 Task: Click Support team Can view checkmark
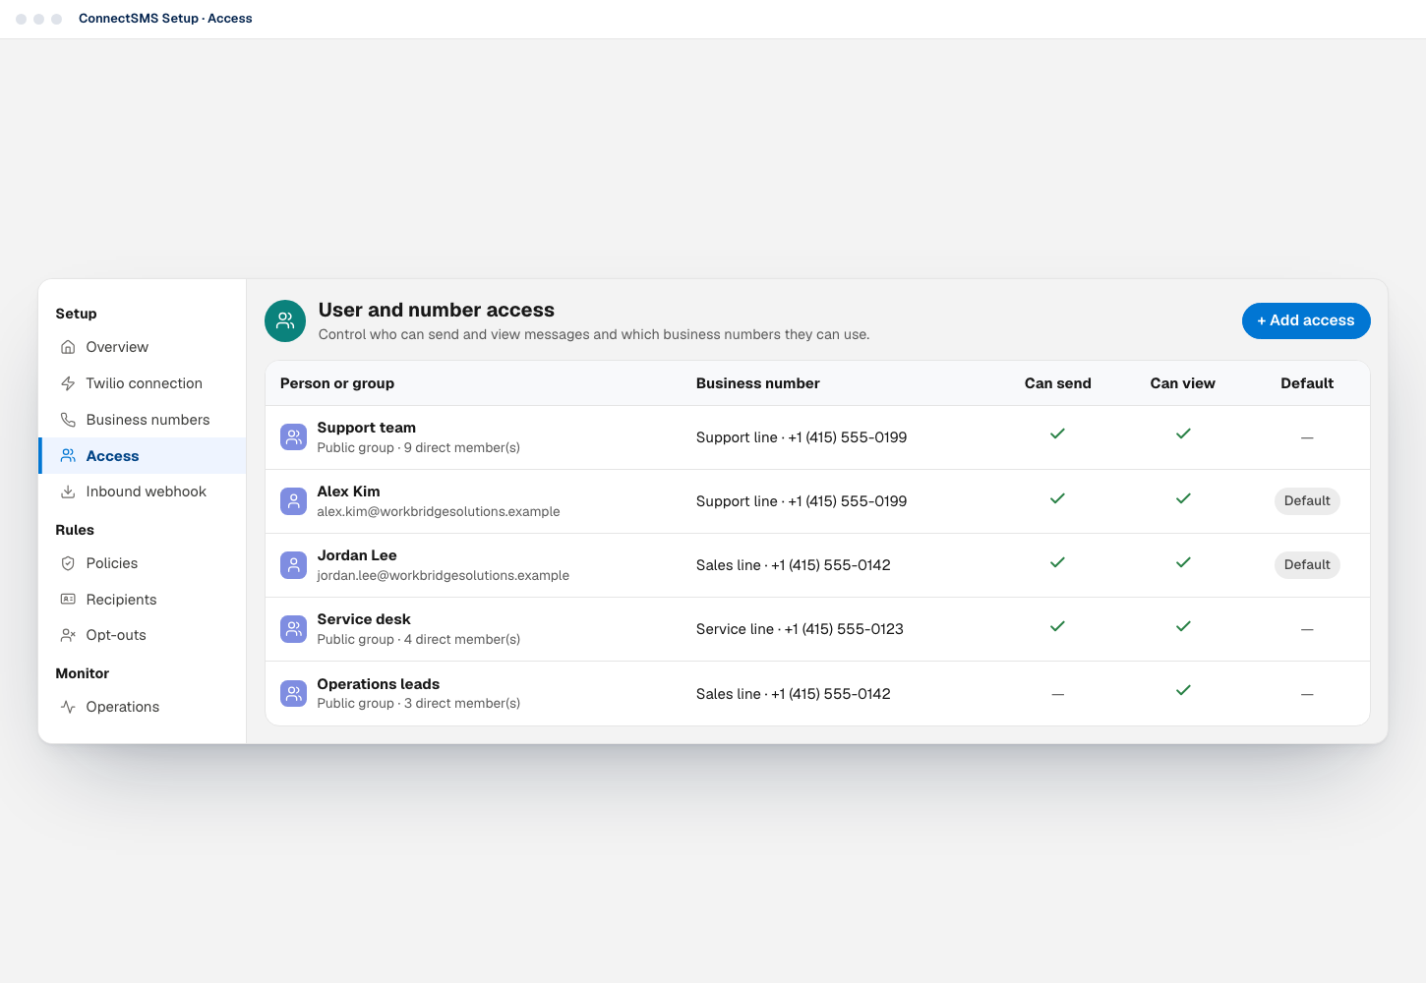[x=1183, y=434]
